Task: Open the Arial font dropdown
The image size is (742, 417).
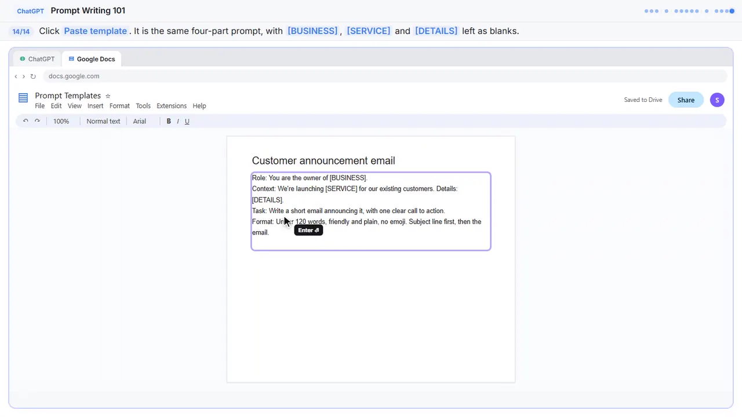Action: tap(140, 121)
